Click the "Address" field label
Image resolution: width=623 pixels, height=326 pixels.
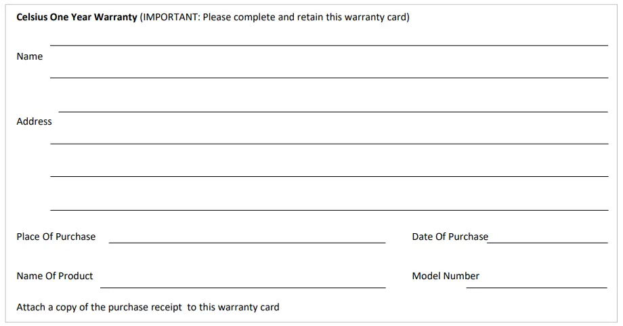click(x=34, y=122)
